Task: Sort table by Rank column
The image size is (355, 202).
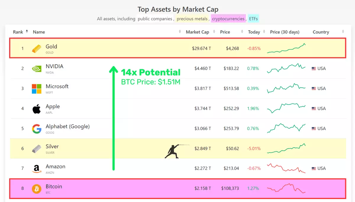Action: click(18, 32)
